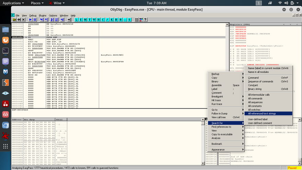Run the program with the play icon
302x170 pixels.
tap(30, 20)
